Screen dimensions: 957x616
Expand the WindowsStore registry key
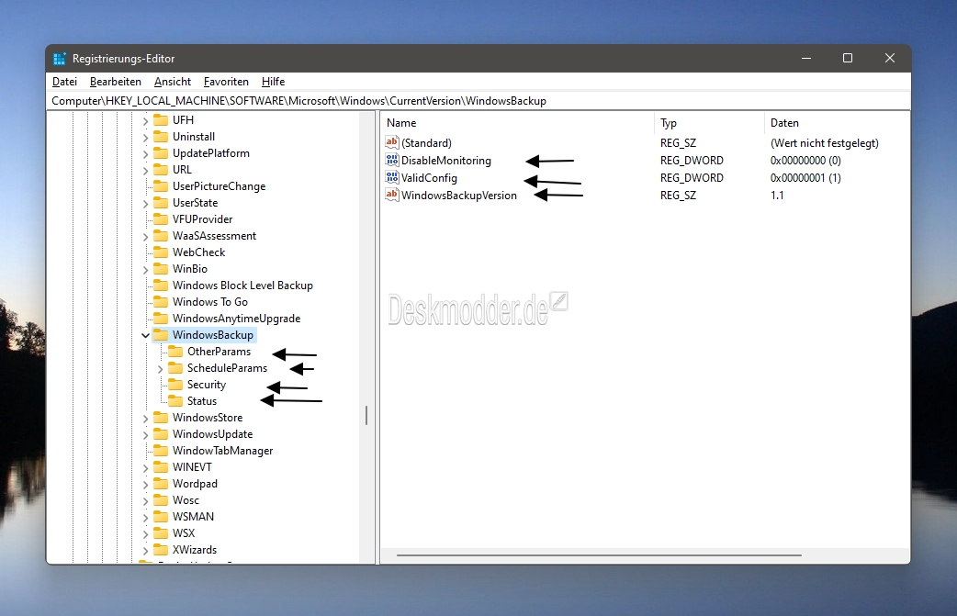[x=145, y=418]
